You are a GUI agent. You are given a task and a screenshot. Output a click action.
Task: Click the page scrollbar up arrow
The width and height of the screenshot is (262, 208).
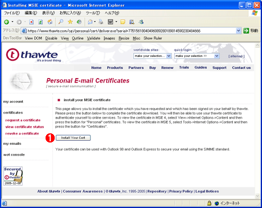(257, 45)
